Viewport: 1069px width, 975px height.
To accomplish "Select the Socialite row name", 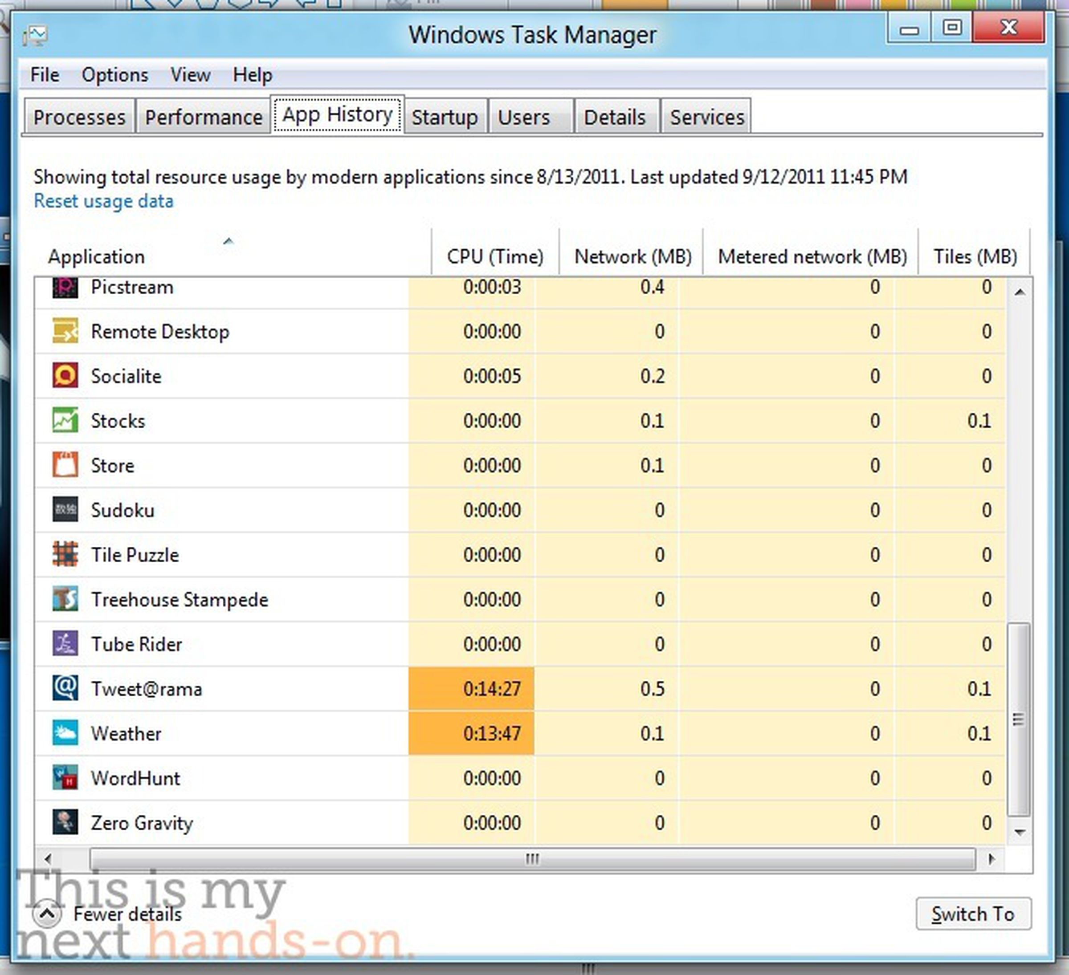I will click(x=126, y=376).
